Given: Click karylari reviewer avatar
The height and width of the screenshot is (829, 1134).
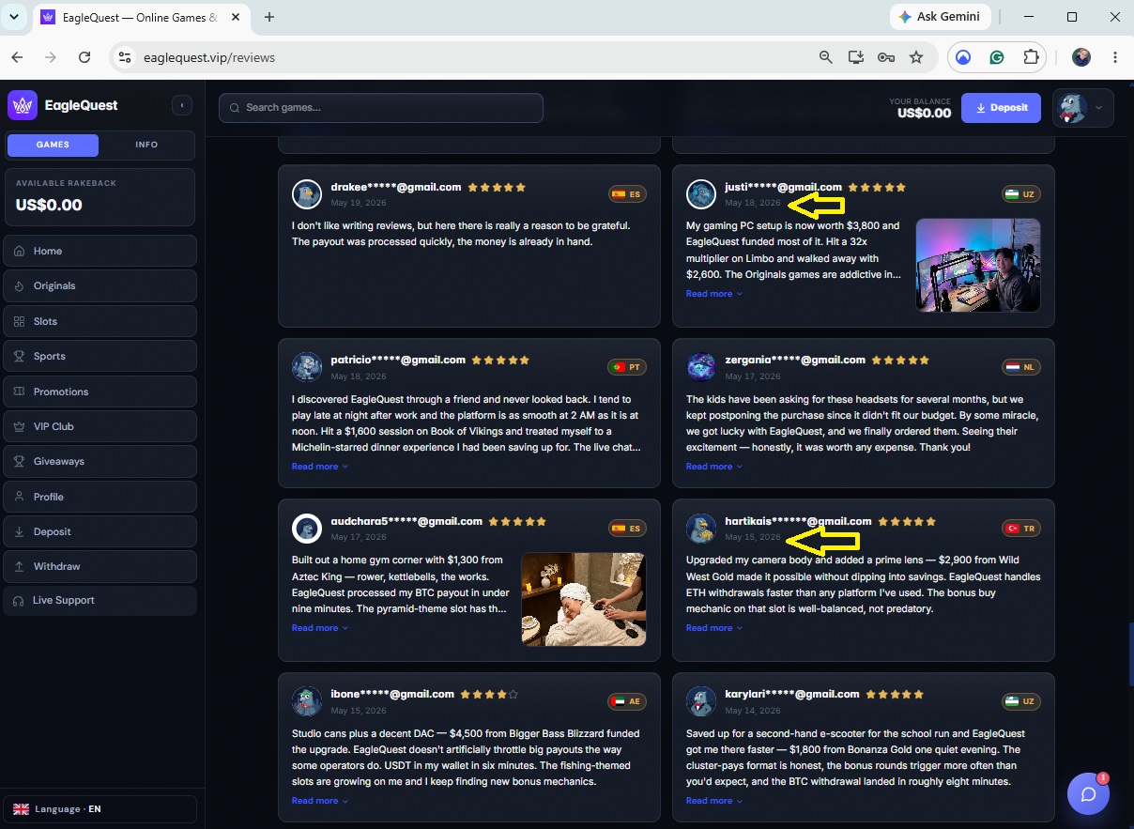Looking at the screenshot, I should pos(701,701).
